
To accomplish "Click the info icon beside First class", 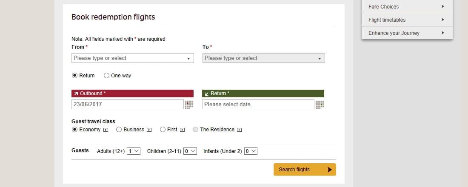I will pyautogui.click(x=183, y=130).
